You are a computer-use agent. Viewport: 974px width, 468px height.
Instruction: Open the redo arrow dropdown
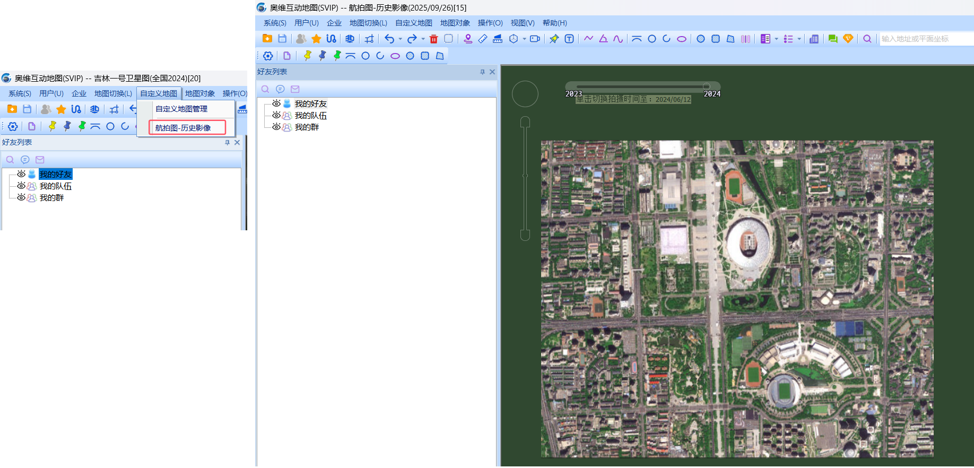[423, 39]
